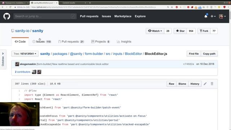
Task: Fork the sanity repository
Action: tap(204, 31)
